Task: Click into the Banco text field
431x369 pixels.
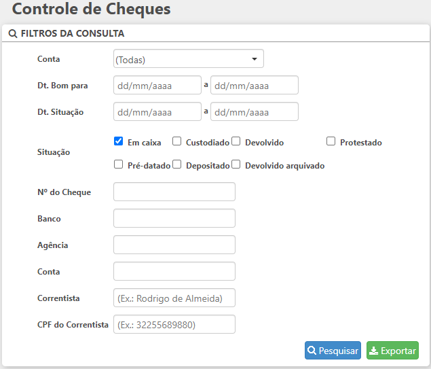Action: tap(174, 218)
